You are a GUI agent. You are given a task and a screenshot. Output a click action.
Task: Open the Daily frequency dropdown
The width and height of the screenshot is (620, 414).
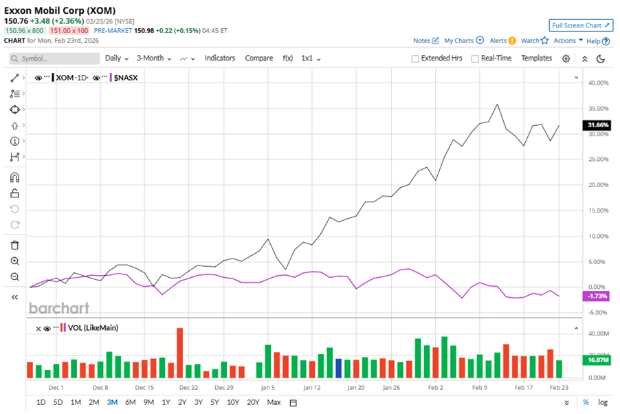[x=117, y=58]
